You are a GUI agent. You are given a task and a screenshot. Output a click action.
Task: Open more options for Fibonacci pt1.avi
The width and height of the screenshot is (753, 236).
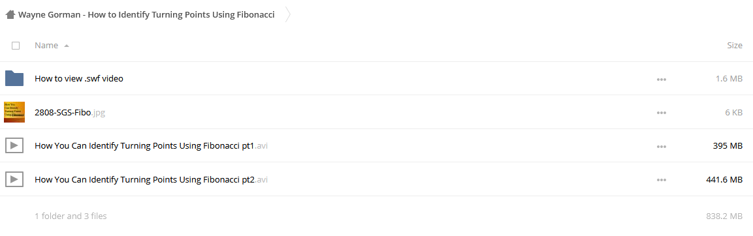pyautogui.click(x=662, y=146)
